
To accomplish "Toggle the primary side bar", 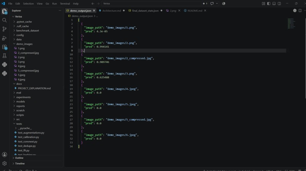I will point(269,3).
